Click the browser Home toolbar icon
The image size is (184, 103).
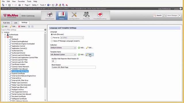point(3,5)
